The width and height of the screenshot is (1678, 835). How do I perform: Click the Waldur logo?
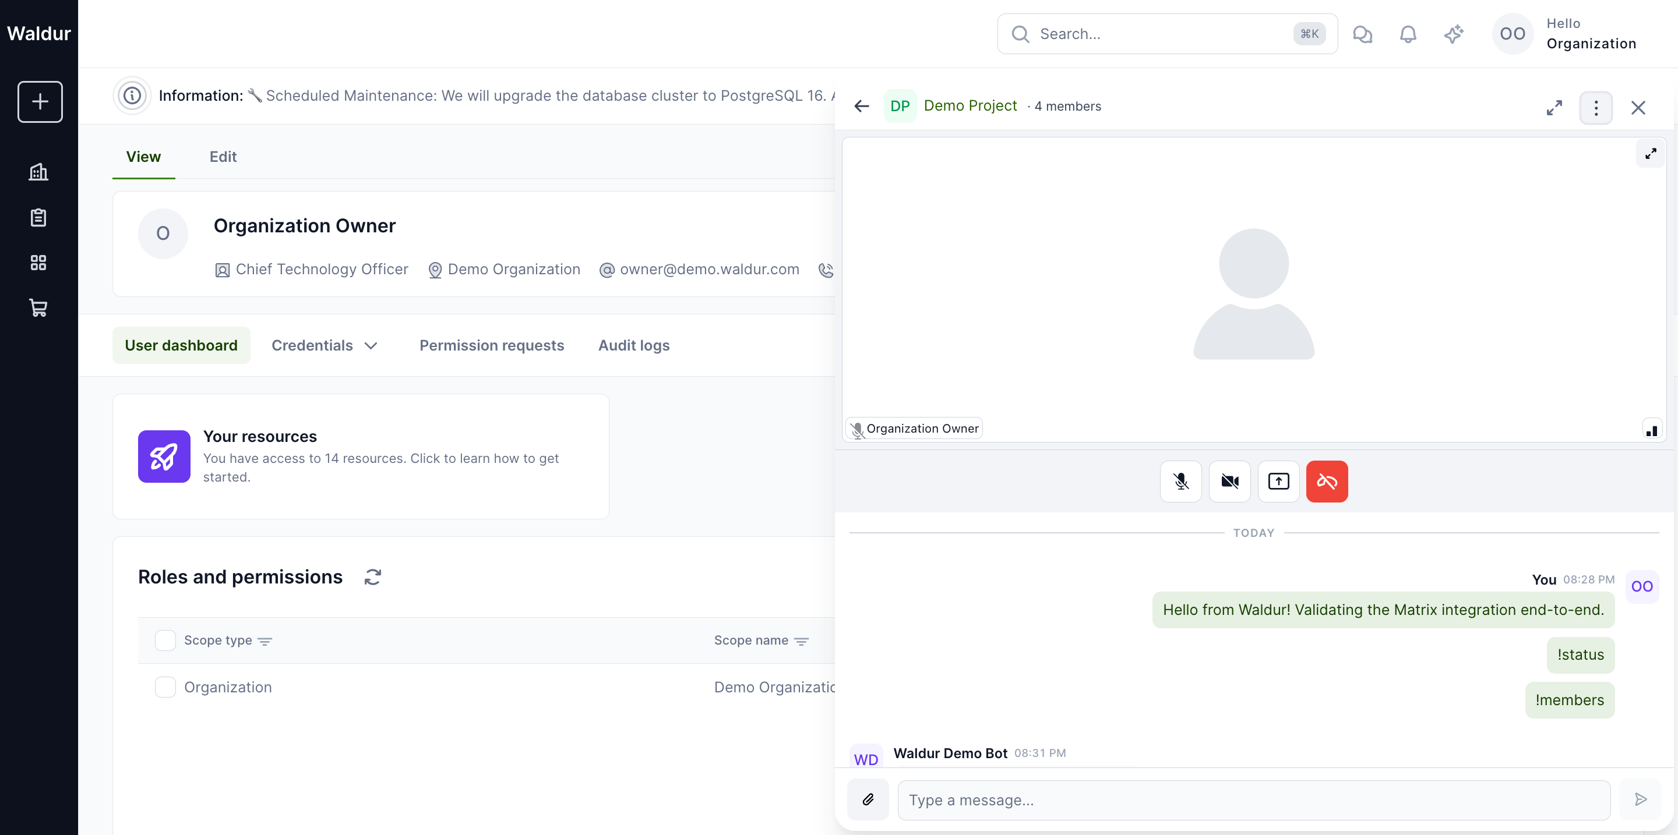tap(38, 33)
